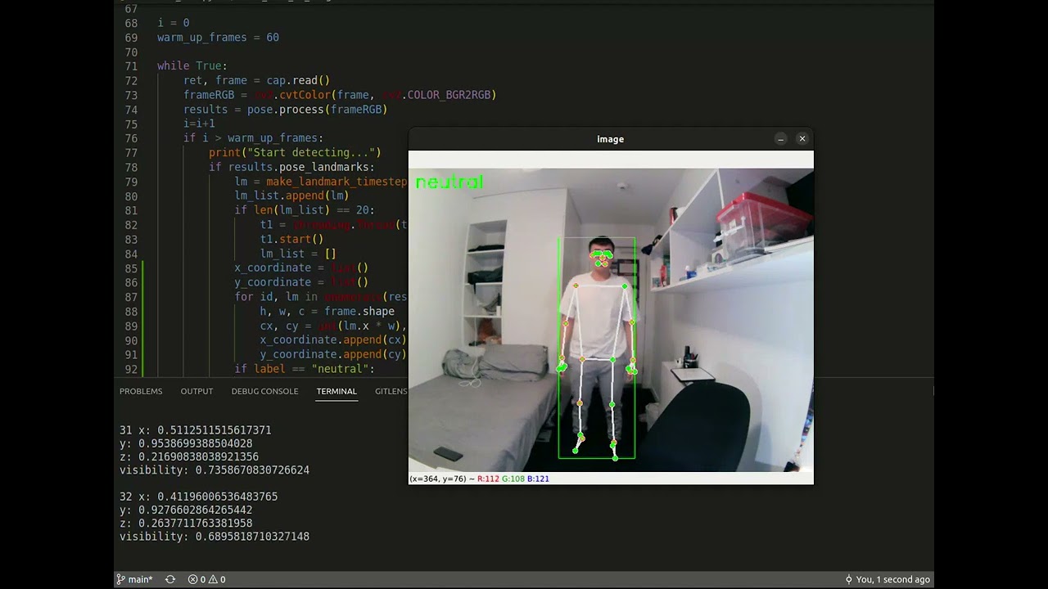The image size is (1048, 589).
Task: Click the 'lm_list = []' code line
Action: 298,254
